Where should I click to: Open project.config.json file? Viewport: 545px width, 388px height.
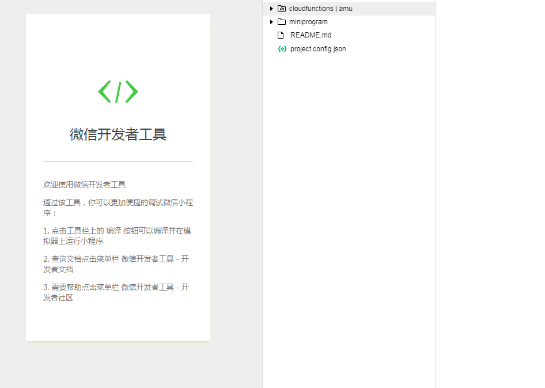[x=318, y=49]
